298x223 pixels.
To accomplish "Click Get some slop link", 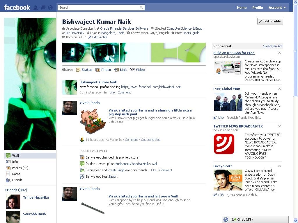I will pos(150,140).
